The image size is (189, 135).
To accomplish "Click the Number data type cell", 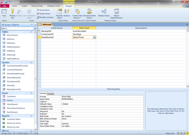I will [x=84, y=34].
